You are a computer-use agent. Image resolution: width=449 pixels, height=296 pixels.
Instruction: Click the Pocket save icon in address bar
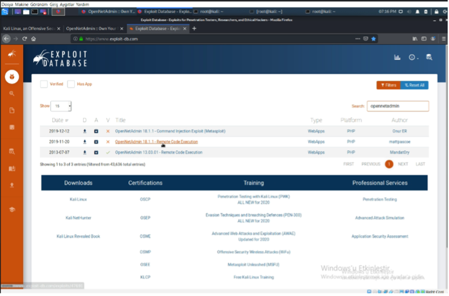click(365, 39)
